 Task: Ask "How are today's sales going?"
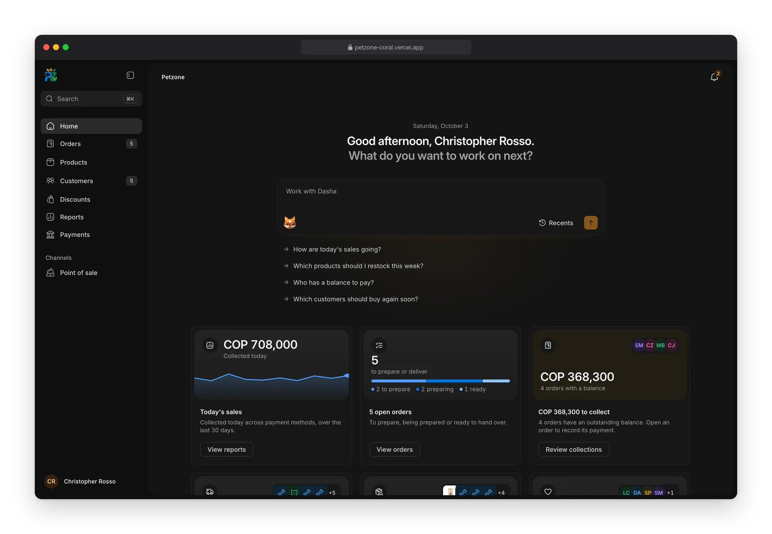click(x=337, y=249)
